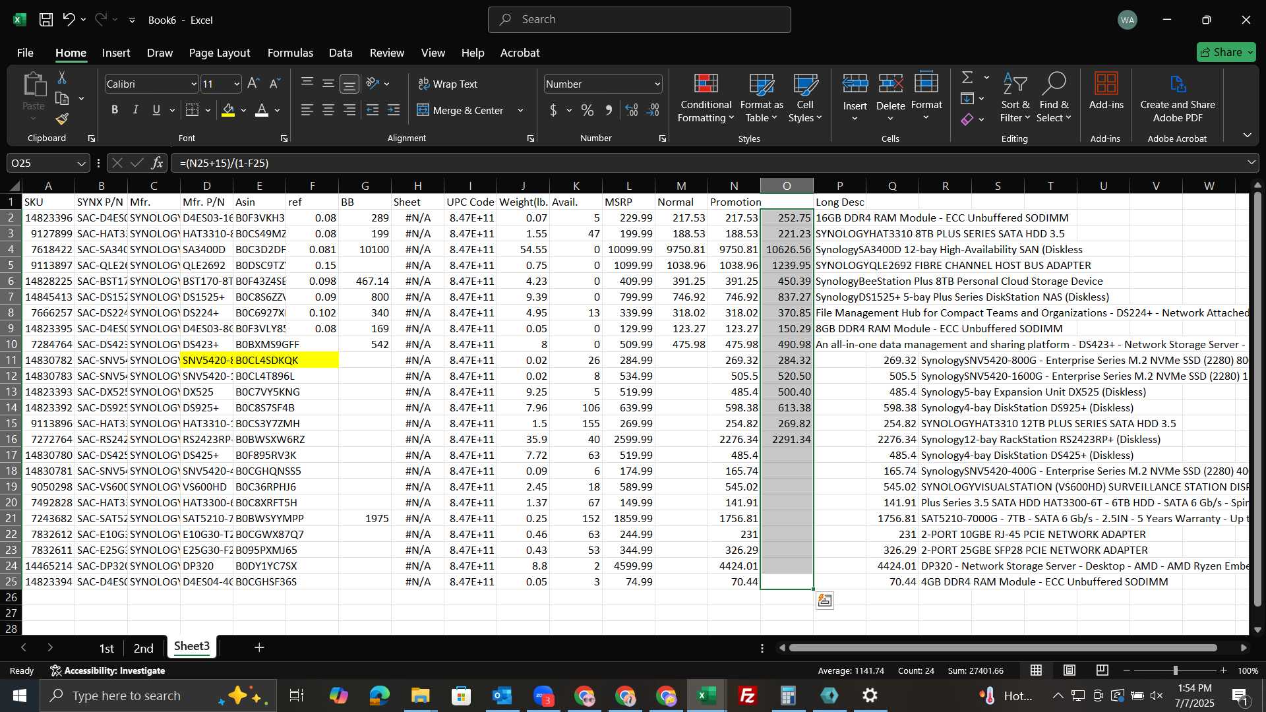
Task: Toggle Center alignment
Action: pyautogui.click(x=328, y=110)
